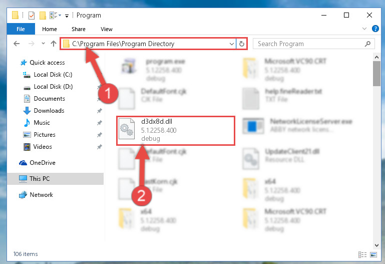Click the view layout icon in title bar
Screen dimensions: 385x264
(55, 15)
